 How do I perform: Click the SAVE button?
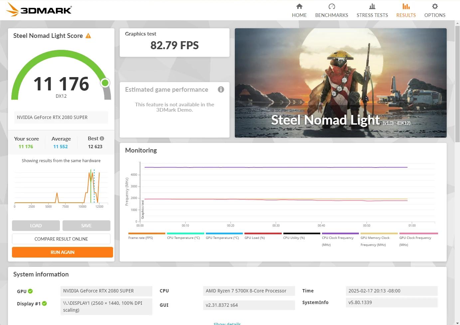(86, 225)
